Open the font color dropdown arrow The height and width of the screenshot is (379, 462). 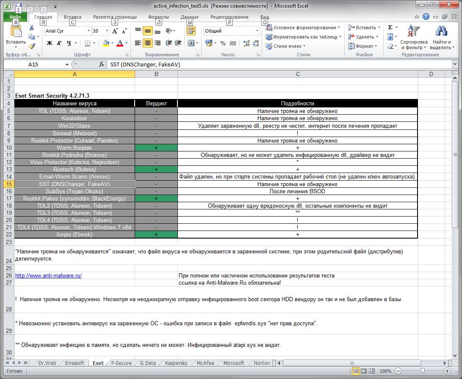tap(126, 43)
